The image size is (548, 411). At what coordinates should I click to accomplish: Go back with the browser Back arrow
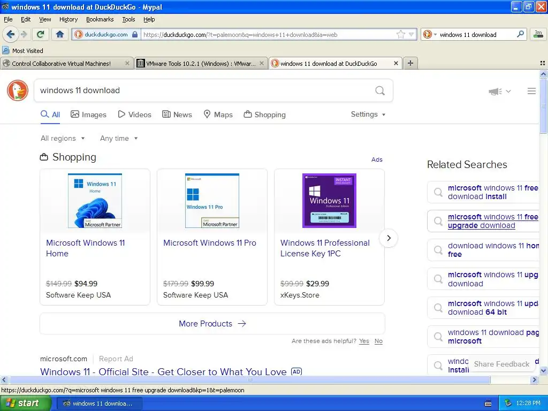tap(10, 34)
